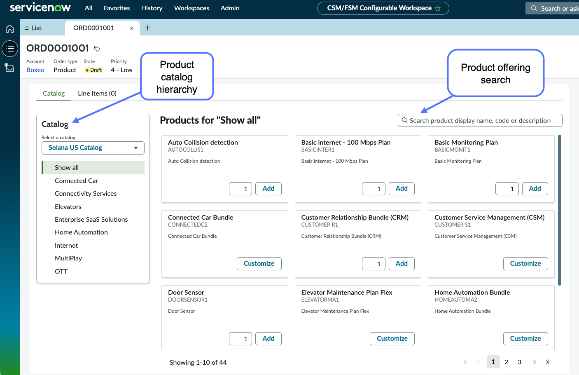Click the ServiceNow logo
579x375 pixels.
pyautogui.click(x=40, y=8)
